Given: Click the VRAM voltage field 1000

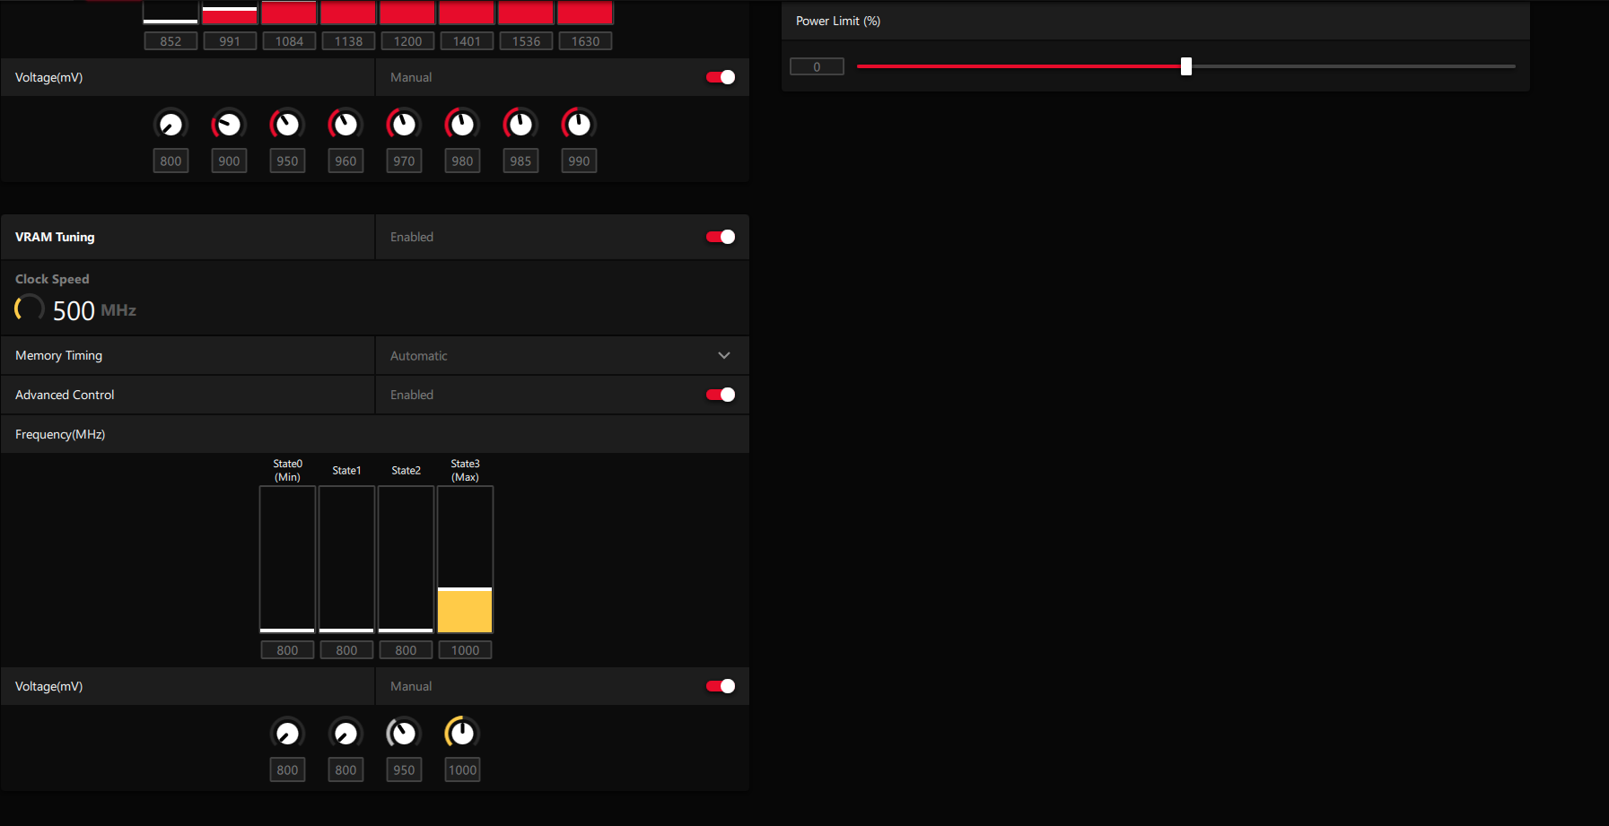Looking at the screenshot, I should [462, 770].
